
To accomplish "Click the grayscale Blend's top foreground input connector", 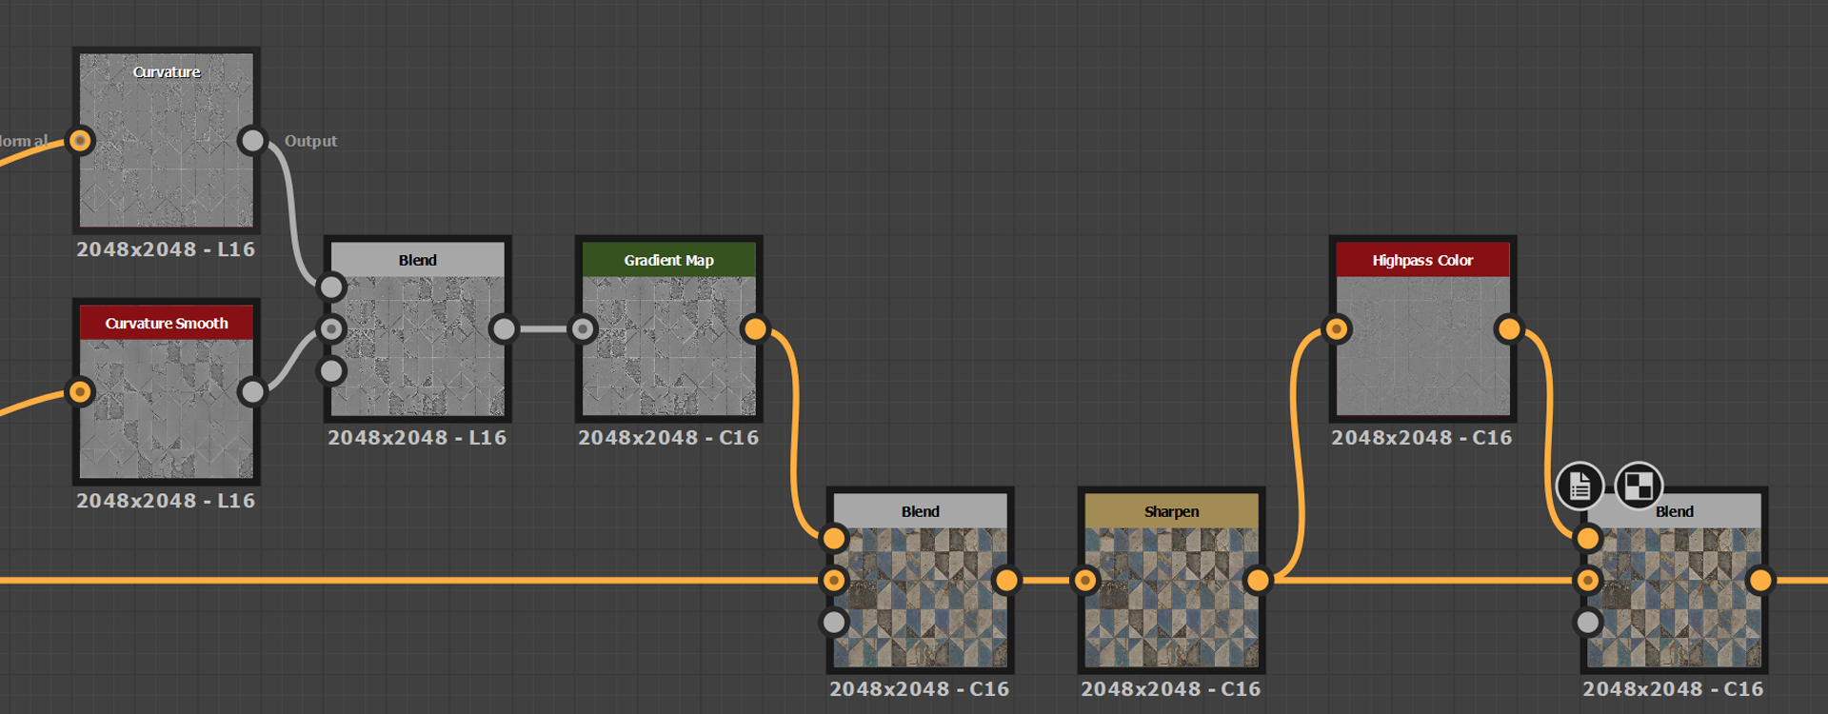I will point(331,287).
